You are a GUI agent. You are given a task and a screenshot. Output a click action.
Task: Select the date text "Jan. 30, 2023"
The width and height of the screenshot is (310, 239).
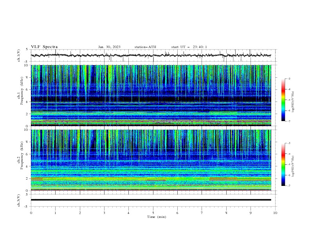tap(109, 47)
